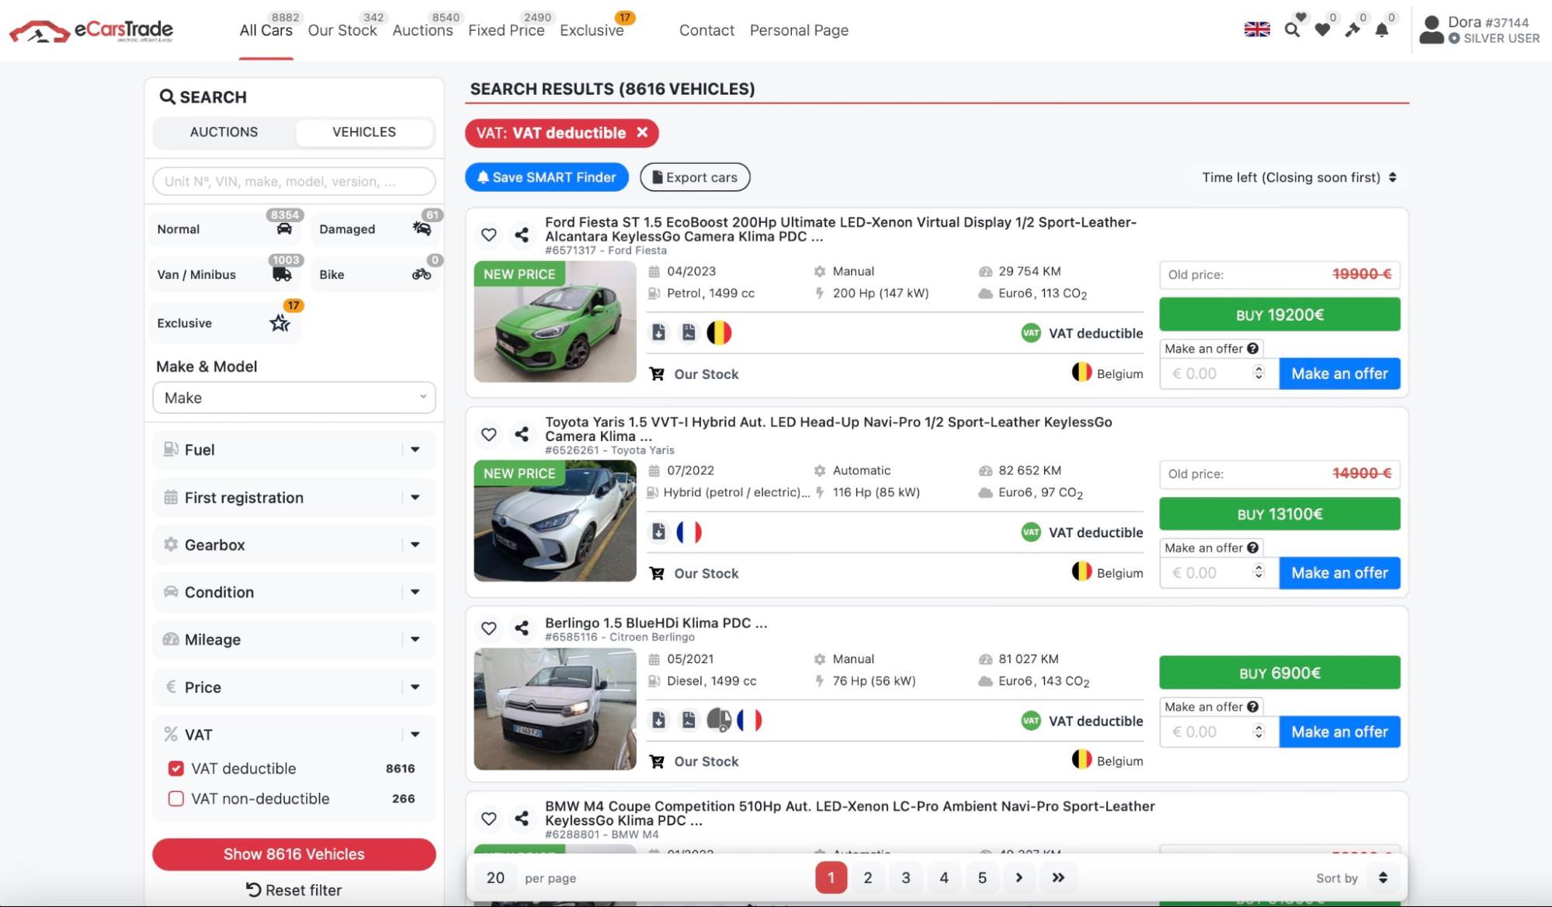Click BUY 13100€ for Toyota Yaris
1552x907 pixels.
[x=1279, y=514]
